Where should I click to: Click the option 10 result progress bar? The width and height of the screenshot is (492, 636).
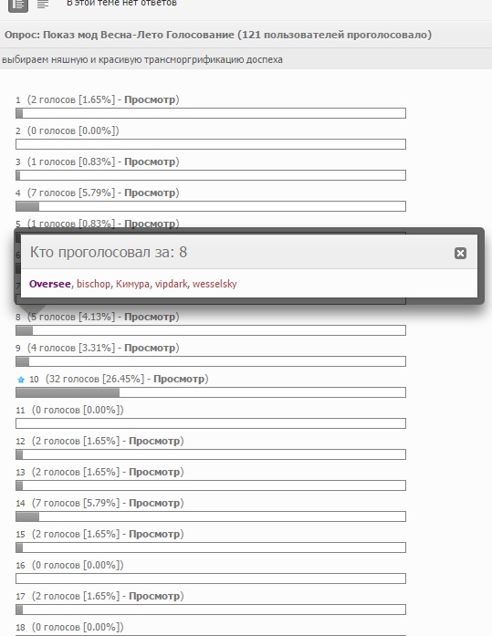[211, 392]
